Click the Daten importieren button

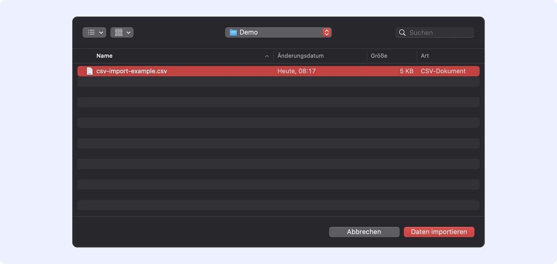coord(439,232)
